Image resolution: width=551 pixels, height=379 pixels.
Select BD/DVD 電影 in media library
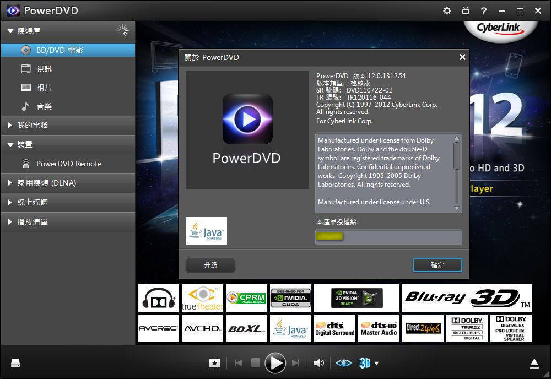point(68,50)
